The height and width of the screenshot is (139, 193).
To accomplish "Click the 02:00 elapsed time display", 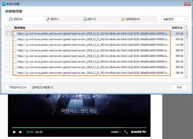I will [x=30, y=132].
